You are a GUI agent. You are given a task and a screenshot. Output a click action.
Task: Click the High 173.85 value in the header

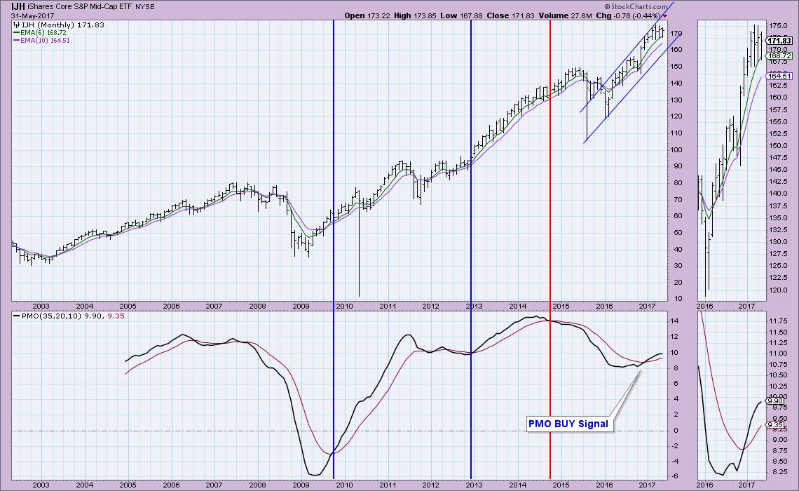tap(415, 16)
